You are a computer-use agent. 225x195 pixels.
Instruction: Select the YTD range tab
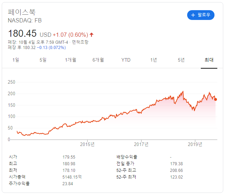[x=126, y=60]
